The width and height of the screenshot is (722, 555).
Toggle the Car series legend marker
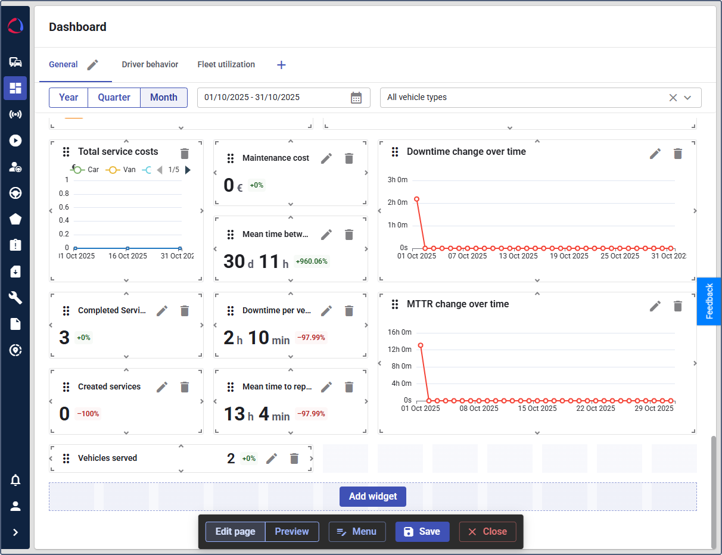click(77, 170)
